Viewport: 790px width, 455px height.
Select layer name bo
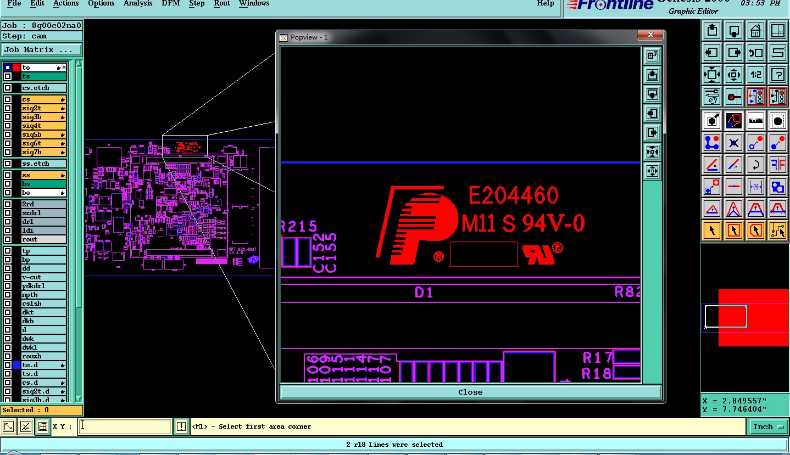point(43,193)
